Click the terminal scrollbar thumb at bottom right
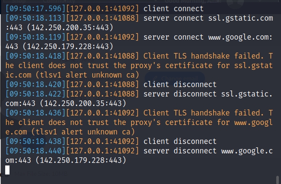281x184 pixels. pyautogui.click(x=278, y=179)
